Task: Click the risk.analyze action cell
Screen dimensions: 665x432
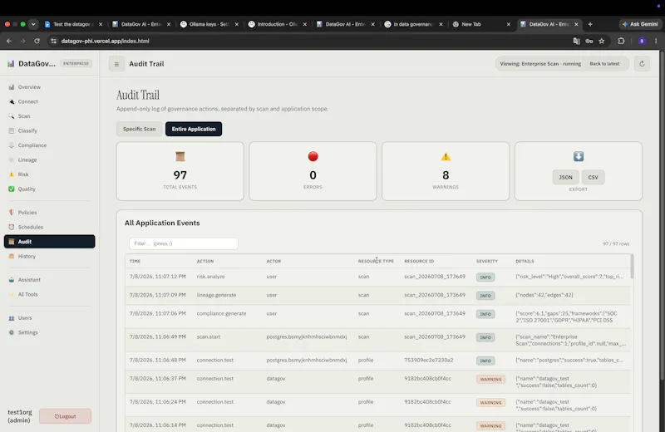Action: pyautogui.click(x=210, y=277)
